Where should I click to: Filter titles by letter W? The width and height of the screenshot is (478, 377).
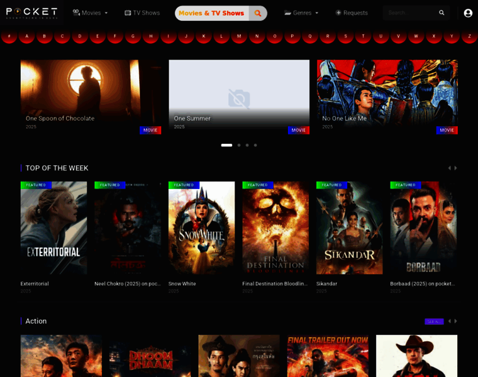click(416, 36)
